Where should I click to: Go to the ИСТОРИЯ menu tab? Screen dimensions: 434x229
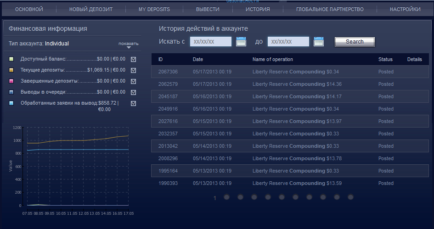[x=258, y=9]
